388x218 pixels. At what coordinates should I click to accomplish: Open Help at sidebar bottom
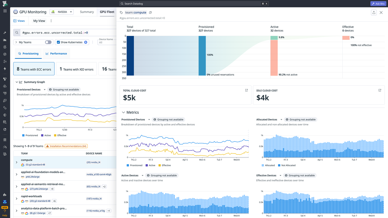5,213
